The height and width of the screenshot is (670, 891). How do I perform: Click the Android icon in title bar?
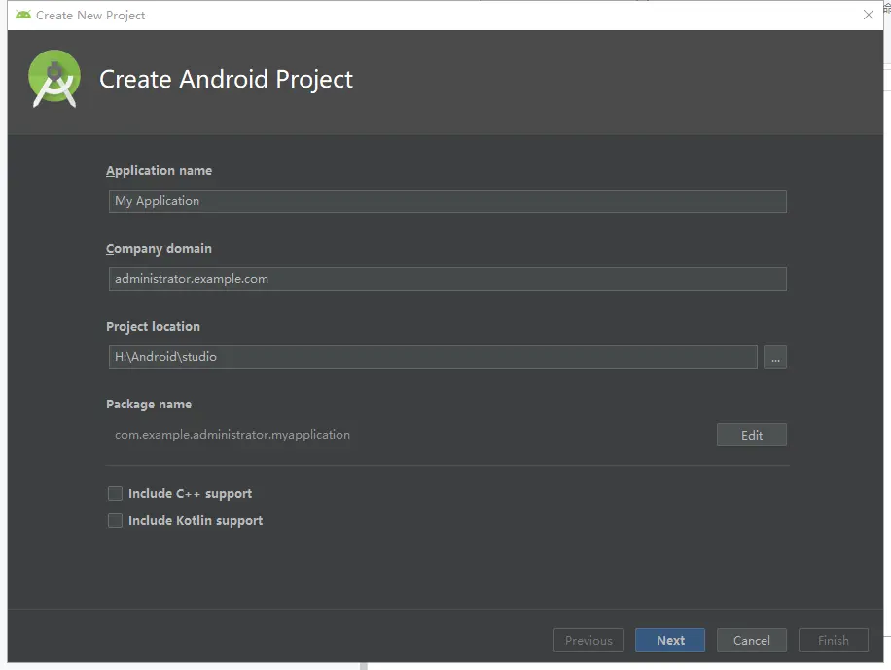click(x=23, y=15)
